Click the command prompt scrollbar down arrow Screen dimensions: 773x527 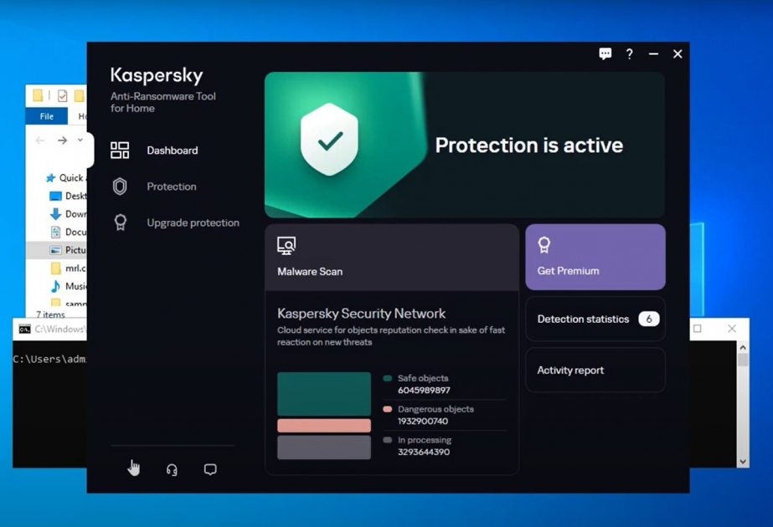743,462
